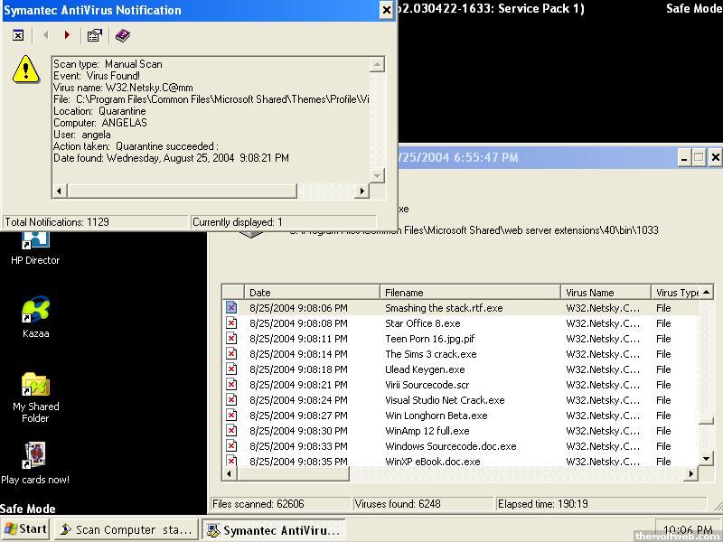723x542 pixels.
Task: Open the Windows Start menu
Action: (x=26, y=529)
